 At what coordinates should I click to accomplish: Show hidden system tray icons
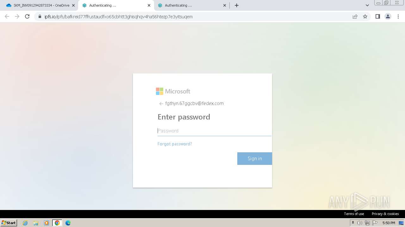[353, 223]
